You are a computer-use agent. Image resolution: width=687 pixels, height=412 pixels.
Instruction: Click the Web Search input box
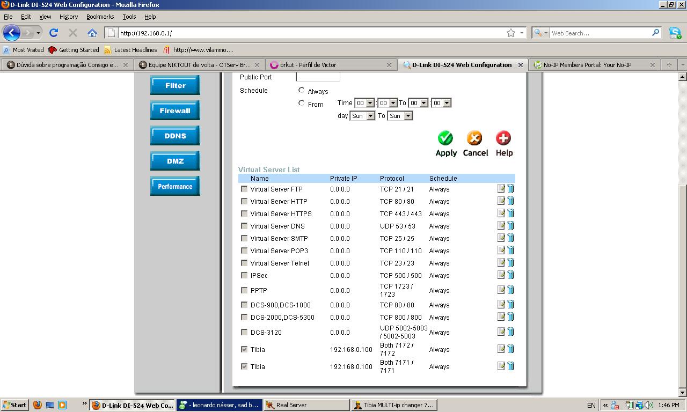pos(601,33)
